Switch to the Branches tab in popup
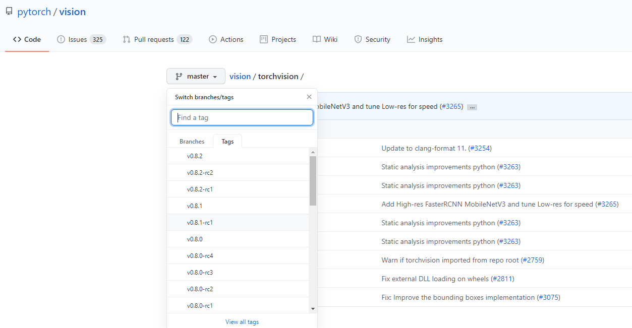This screenshot has width=632, height=328. tap(192, 142)
